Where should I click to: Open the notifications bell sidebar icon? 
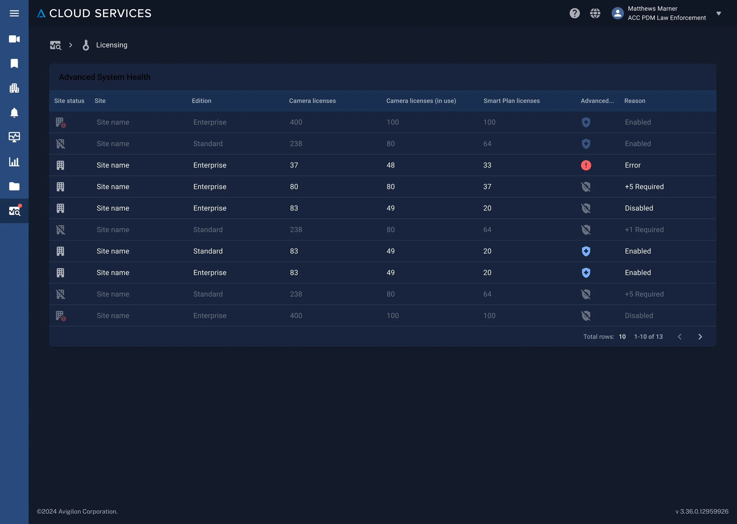[14, 113]
